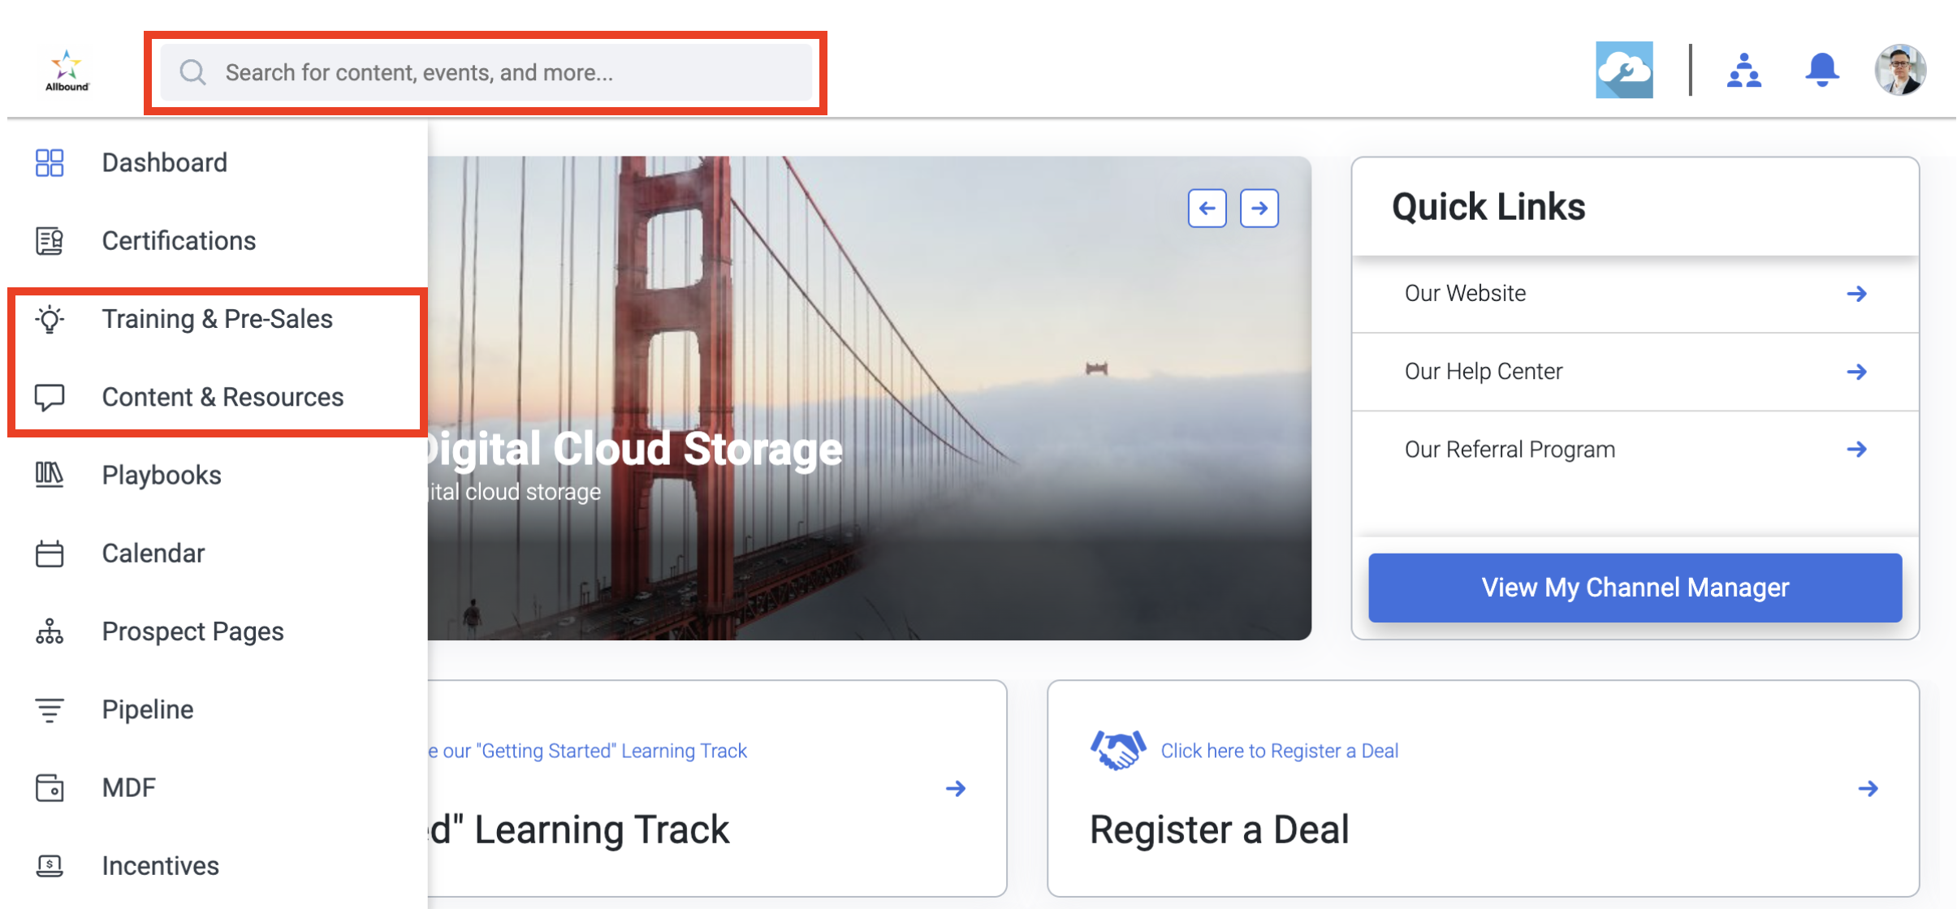Click the cloud wrench company icon
1957x909 pixels.
[x=1624, y=71]
